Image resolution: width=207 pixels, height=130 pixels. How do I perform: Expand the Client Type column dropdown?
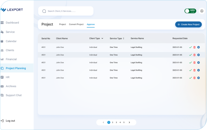(102, 38)
